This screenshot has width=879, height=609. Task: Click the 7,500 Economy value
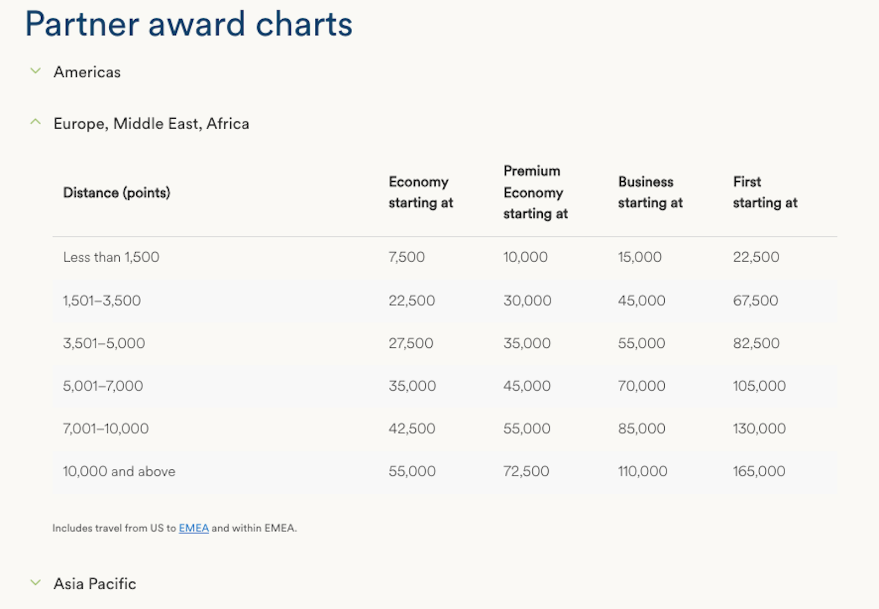[407, 257]
